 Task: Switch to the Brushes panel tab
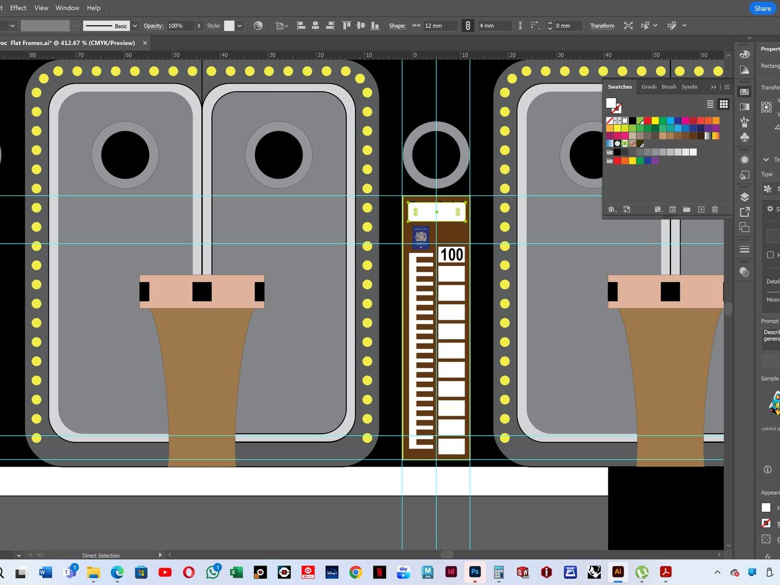point(669,87)
